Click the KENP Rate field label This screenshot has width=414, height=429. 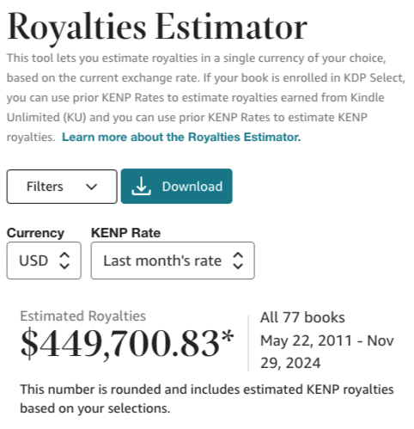125,233
